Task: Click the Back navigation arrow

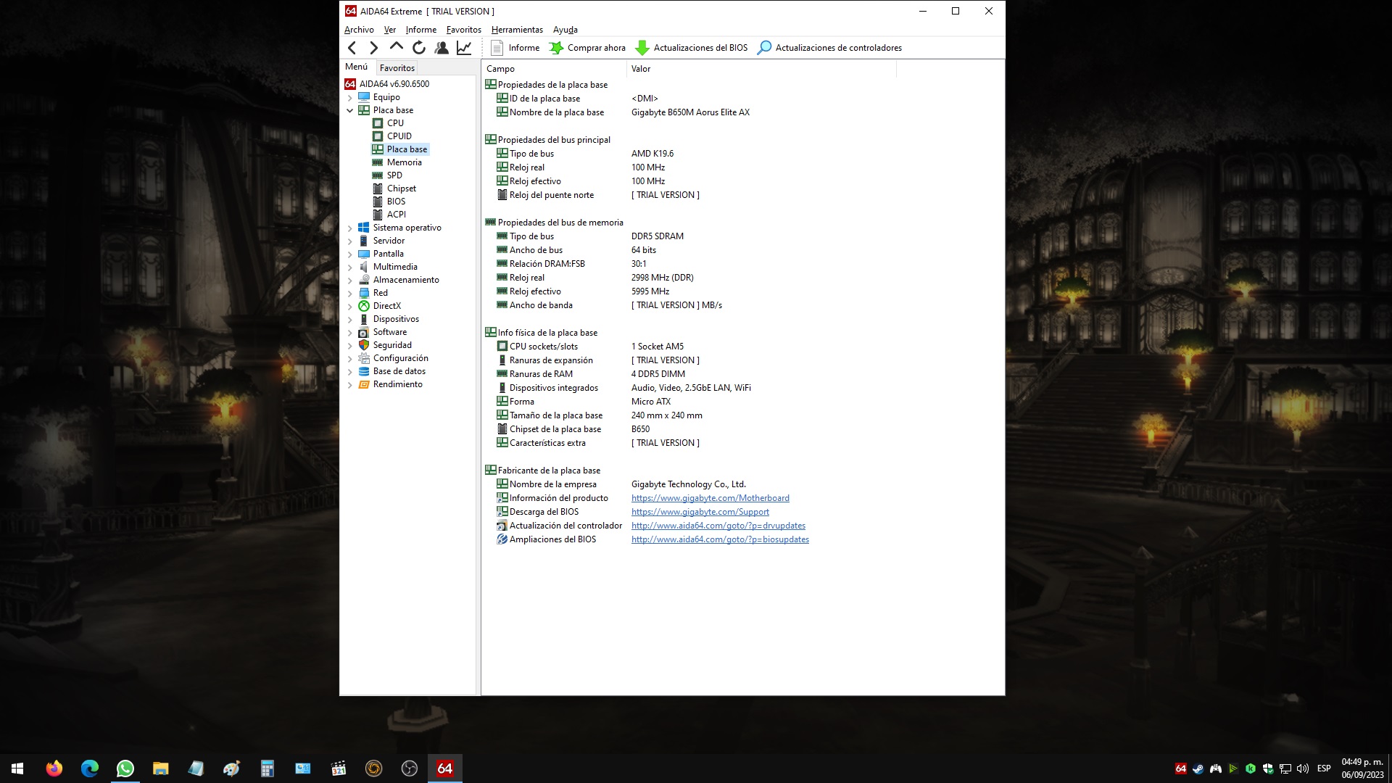Action: (352, 48)
